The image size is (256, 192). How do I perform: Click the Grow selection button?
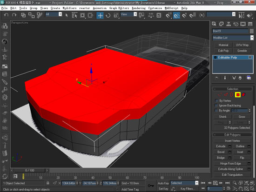click(242, 117)
